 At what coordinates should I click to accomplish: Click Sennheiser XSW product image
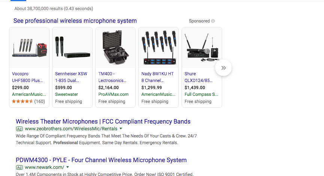pyautogui.click(x=72, y=48)
